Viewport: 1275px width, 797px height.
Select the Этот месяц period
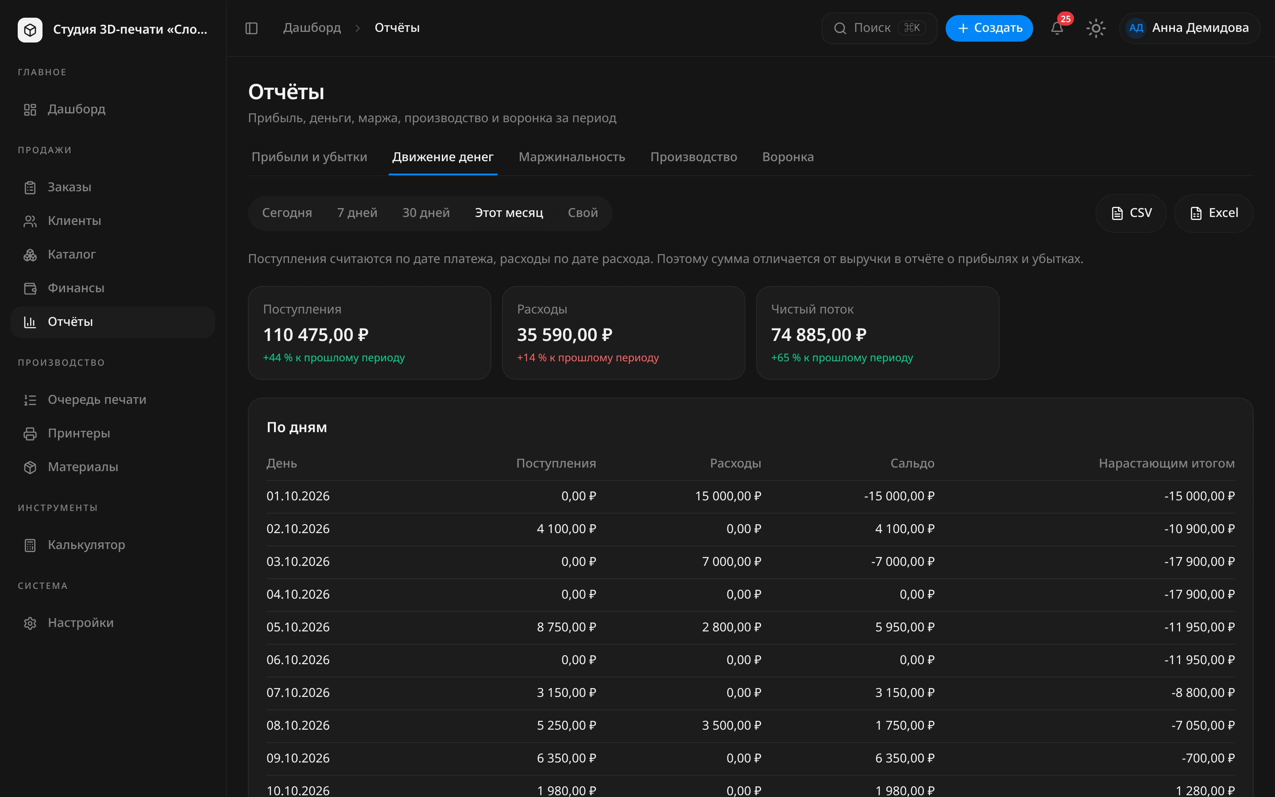pyautogui.click(x=509, y=213)
